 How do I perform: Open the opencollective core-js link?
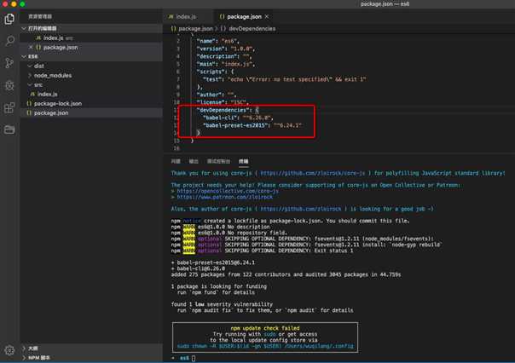[228, 191]
